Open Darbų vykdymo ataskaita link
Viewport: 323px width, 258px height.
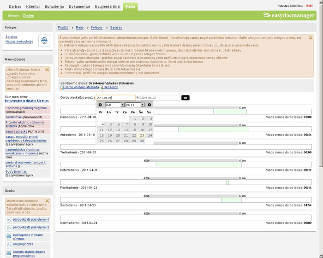82,87
